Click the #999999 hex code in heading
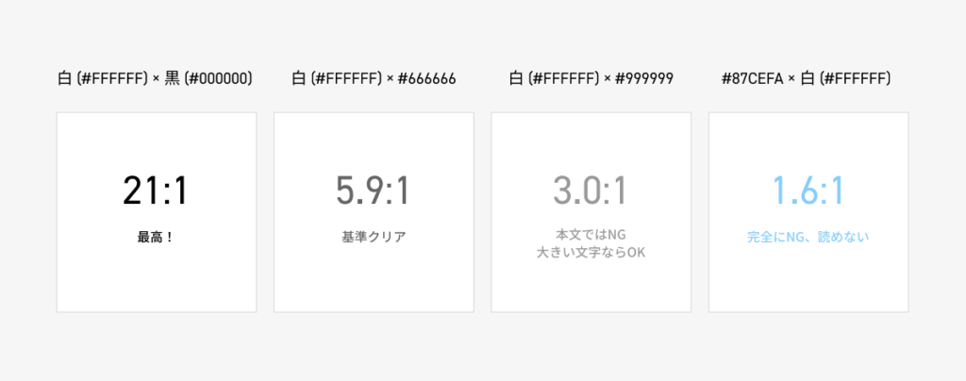The image size is (966, 381). click(x=643, y=79)
